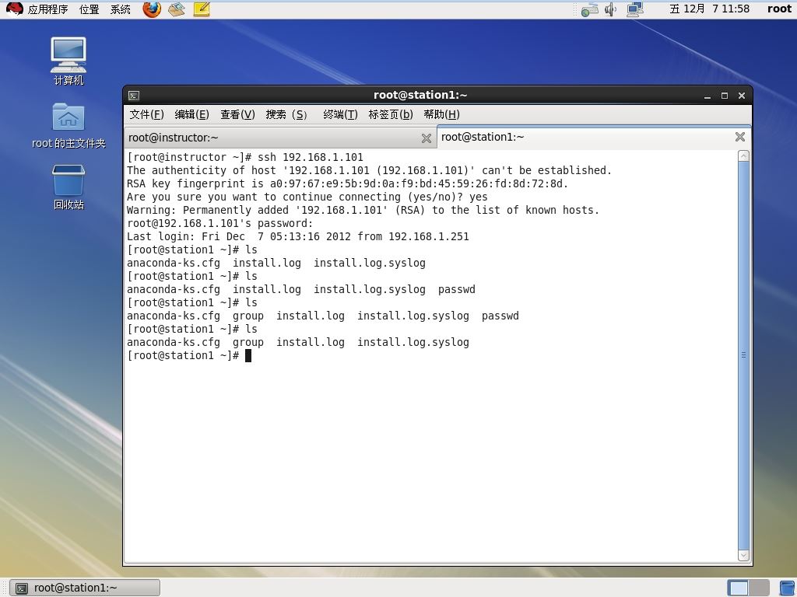This screenshot has height=597, width=797.
Task: Select the 计算机 desktop icon
Action: pos(68,61)
